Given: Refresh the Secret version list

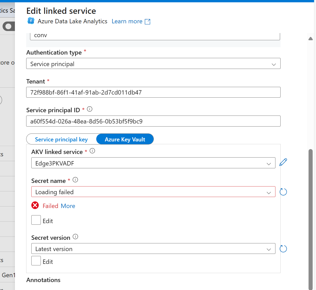Looking at the screenshot, I should [283, 249].
